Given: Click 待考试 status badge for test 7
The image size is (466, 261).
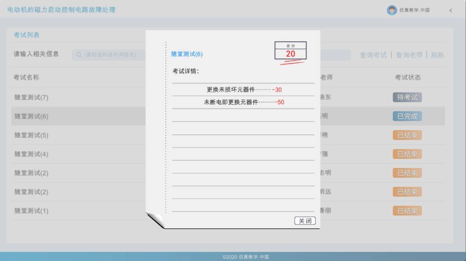Looking at the screenshot, I should [407, 97].
